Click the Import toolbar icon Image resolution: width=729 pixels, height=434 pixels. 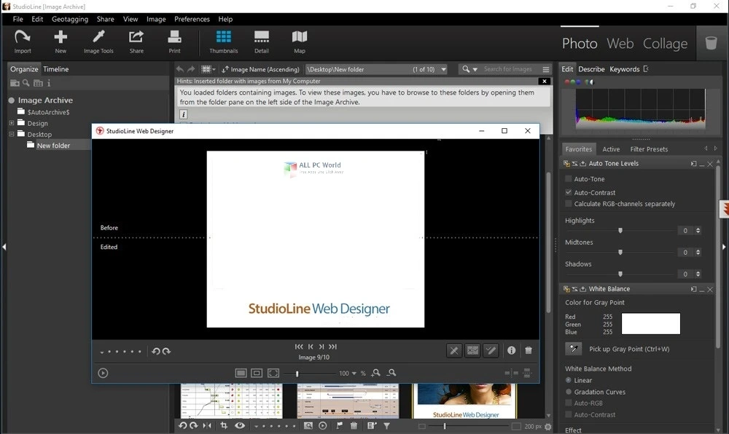click(x=23, y=42)
